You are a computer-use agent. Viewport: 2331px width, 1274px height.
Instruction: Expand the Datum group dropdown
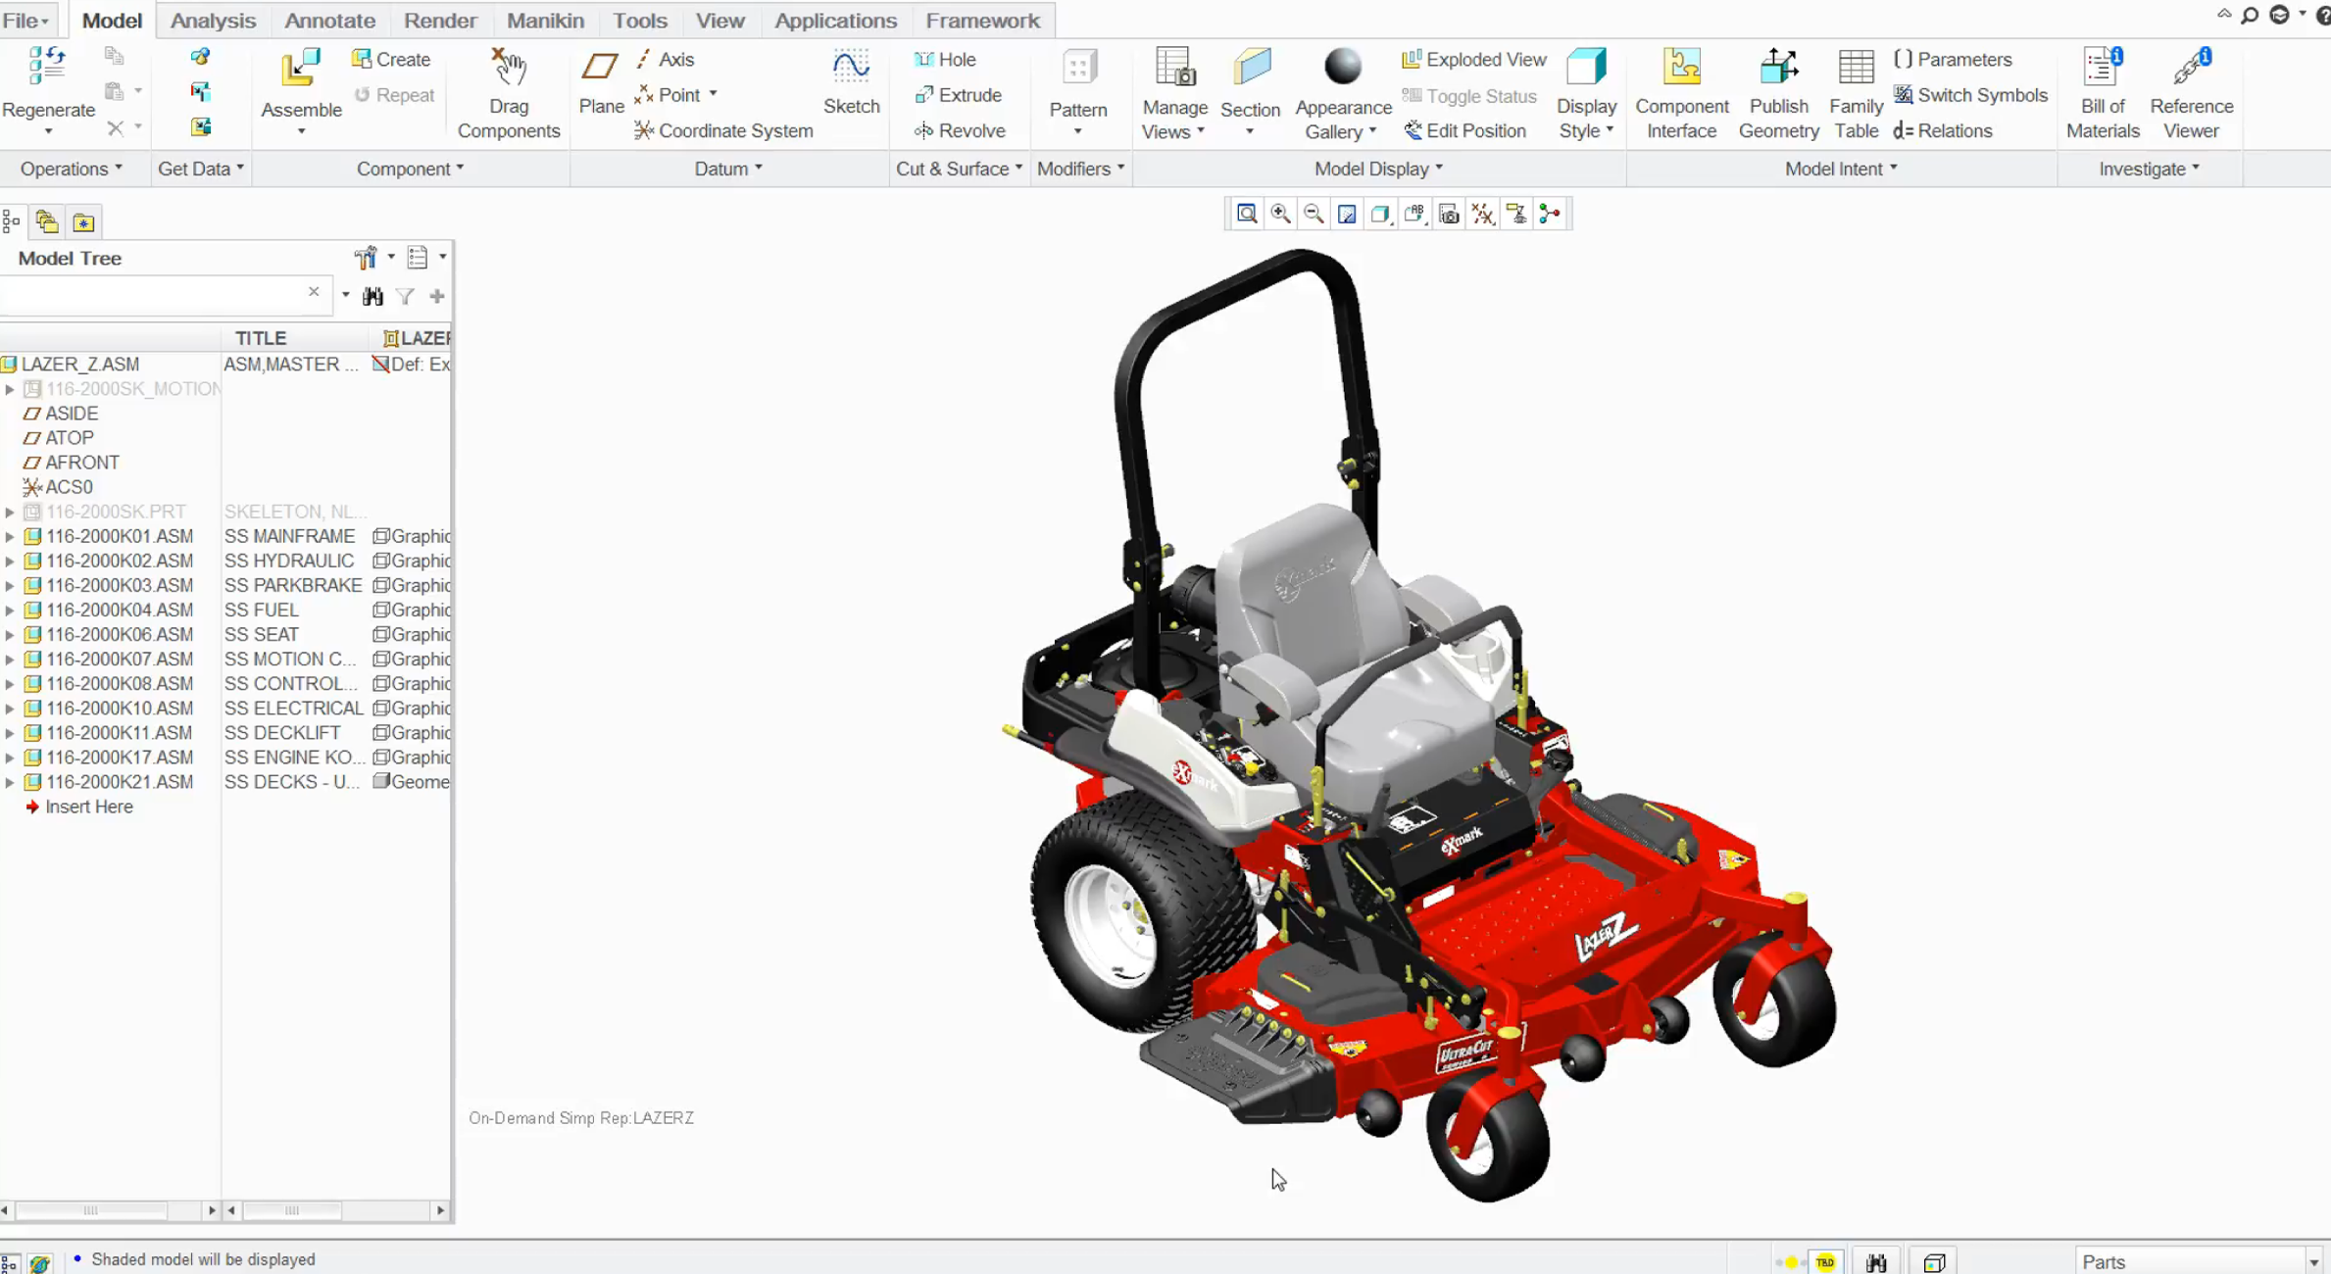(728, 169)
